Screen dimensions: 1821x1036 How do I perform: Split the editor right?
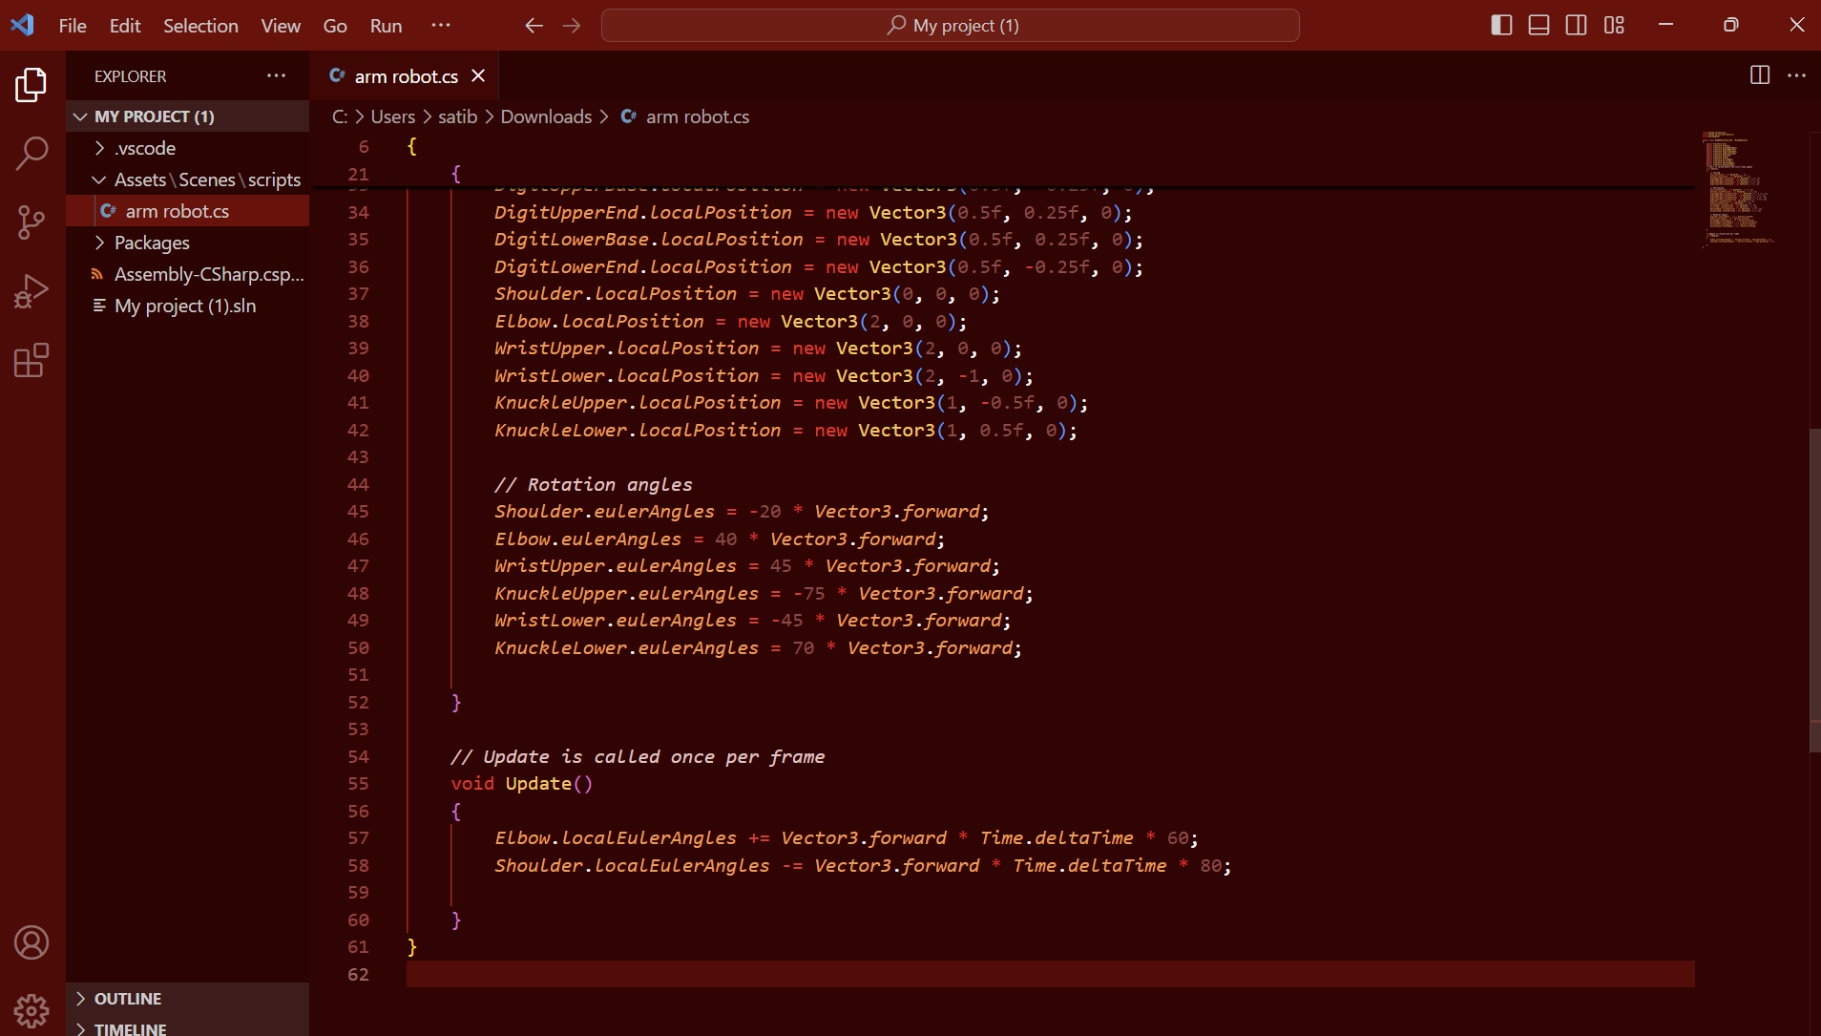coord(1760,75)
